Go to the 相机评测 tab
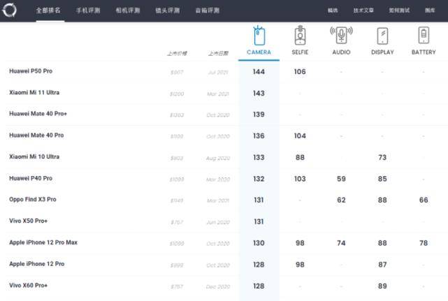 tap(127, 11)
